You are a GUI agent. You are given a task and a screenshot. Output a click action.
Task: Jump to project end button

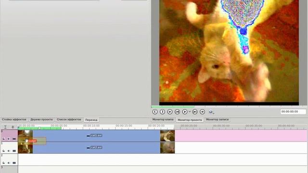point(194,112)
